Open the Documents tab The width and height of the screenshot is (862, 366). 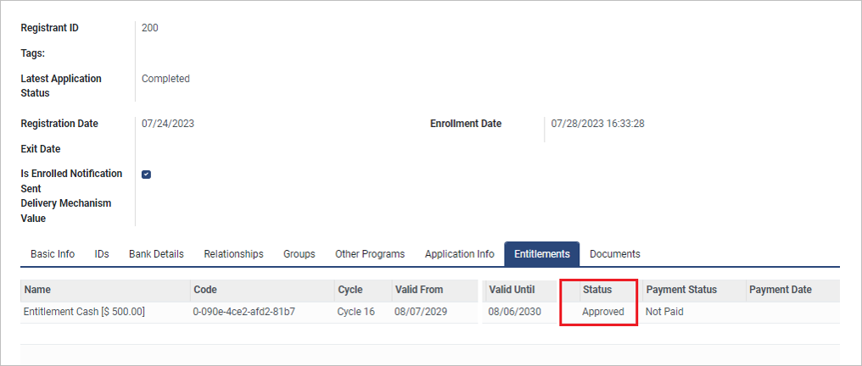614,254
